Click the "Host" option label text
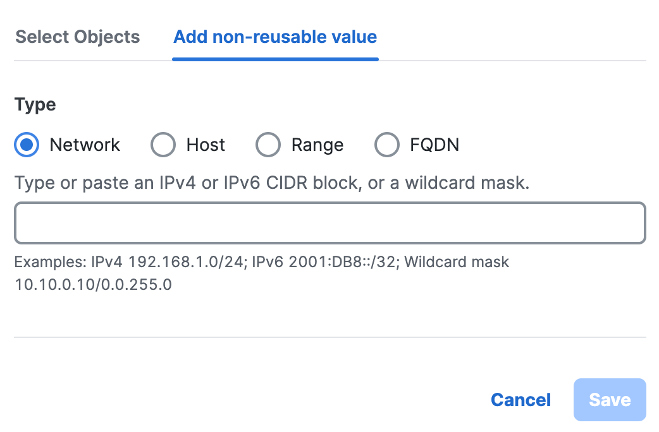The width and height of the screenshot is (659, 432). [x=206, y=145]
